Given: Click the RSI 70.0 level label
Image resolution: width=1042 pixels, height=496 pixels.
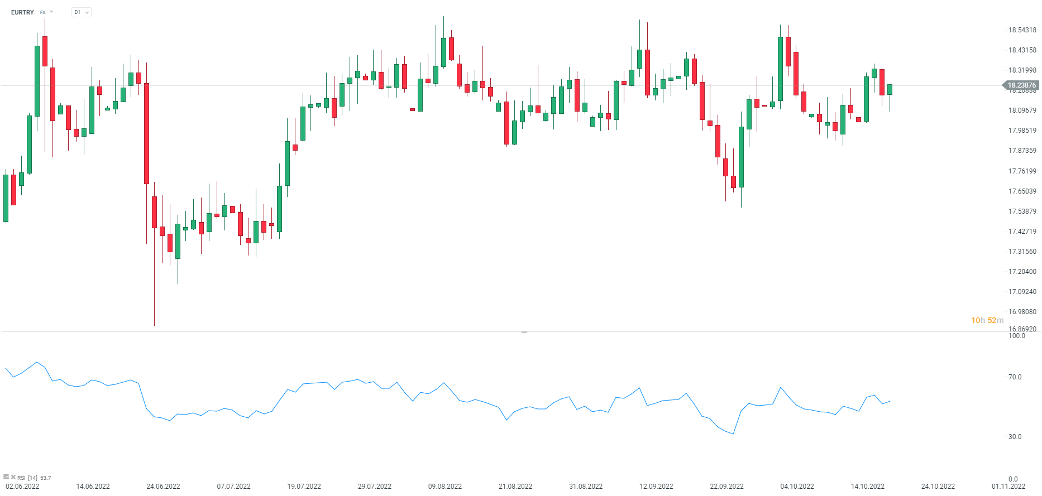Looking at the screenshot, I should [x=1015, y=377].
